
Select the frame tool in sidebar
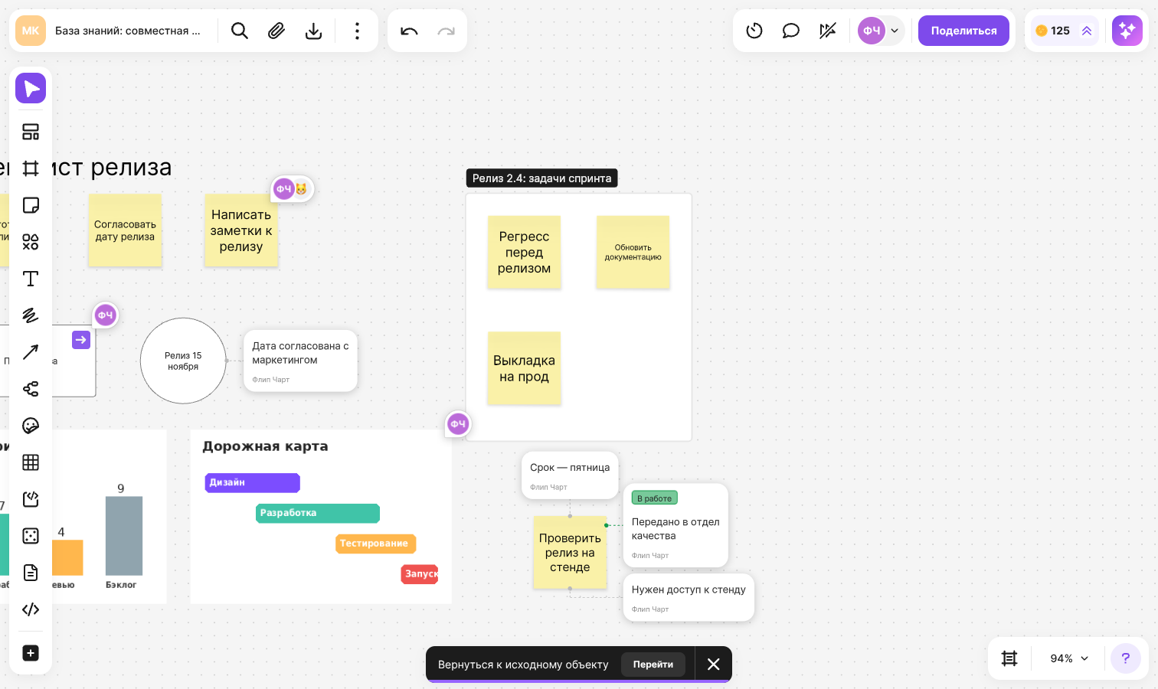pos(31,168)
